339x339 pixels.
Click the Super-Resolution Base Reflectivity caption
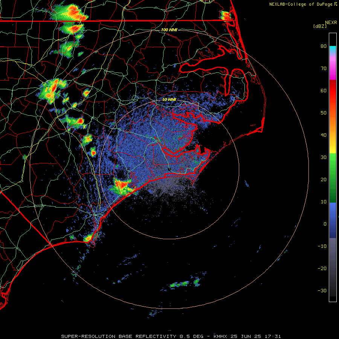click(x=171, y=336)
